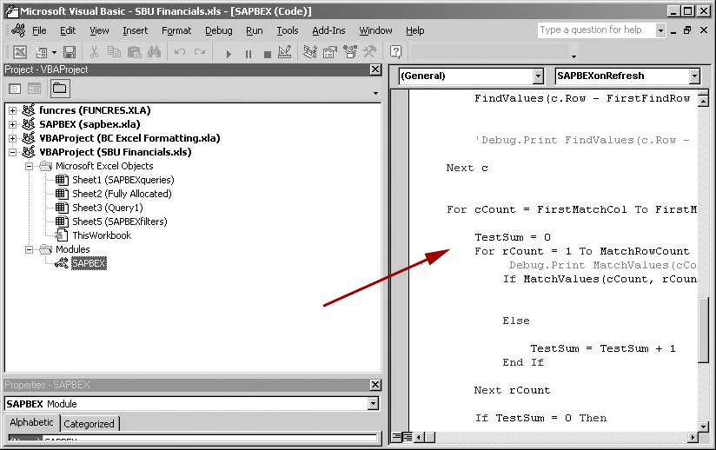Screen dimensions: 716x450
Task: Click the View Microsoft Excel toolbar icon
Action: coord(20,52)
